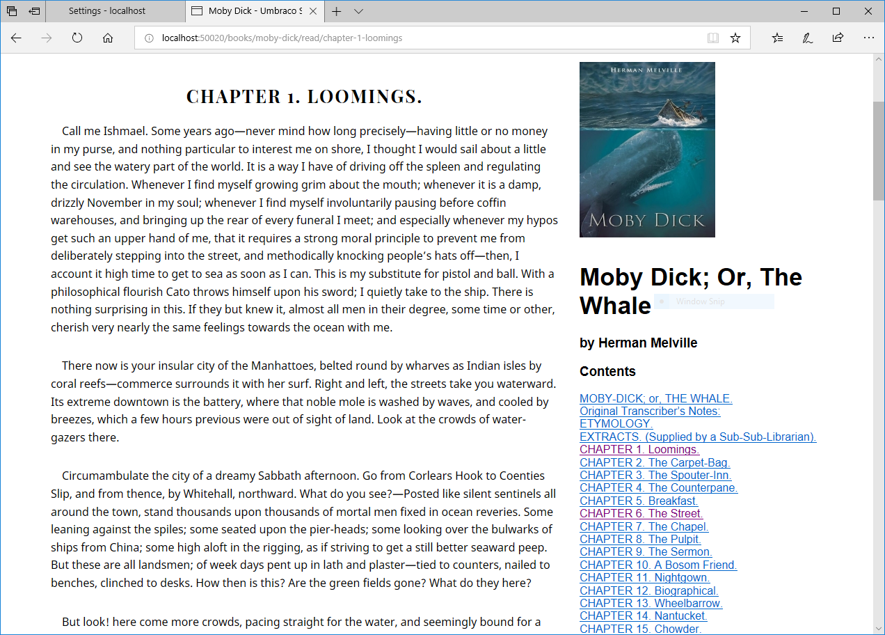Open CHAPTER 3. The Spouter-Inn link
This screenshot has height=635, width=885.
click(x=655, y=476)
